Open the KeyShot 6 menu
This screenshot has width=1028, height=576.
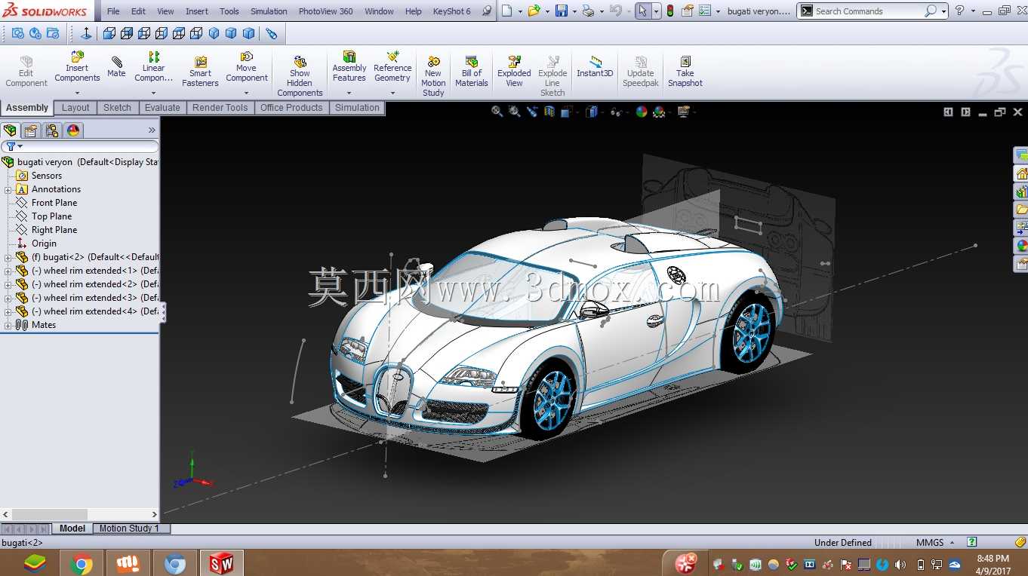pyautogui.click(x=451, y=11)
